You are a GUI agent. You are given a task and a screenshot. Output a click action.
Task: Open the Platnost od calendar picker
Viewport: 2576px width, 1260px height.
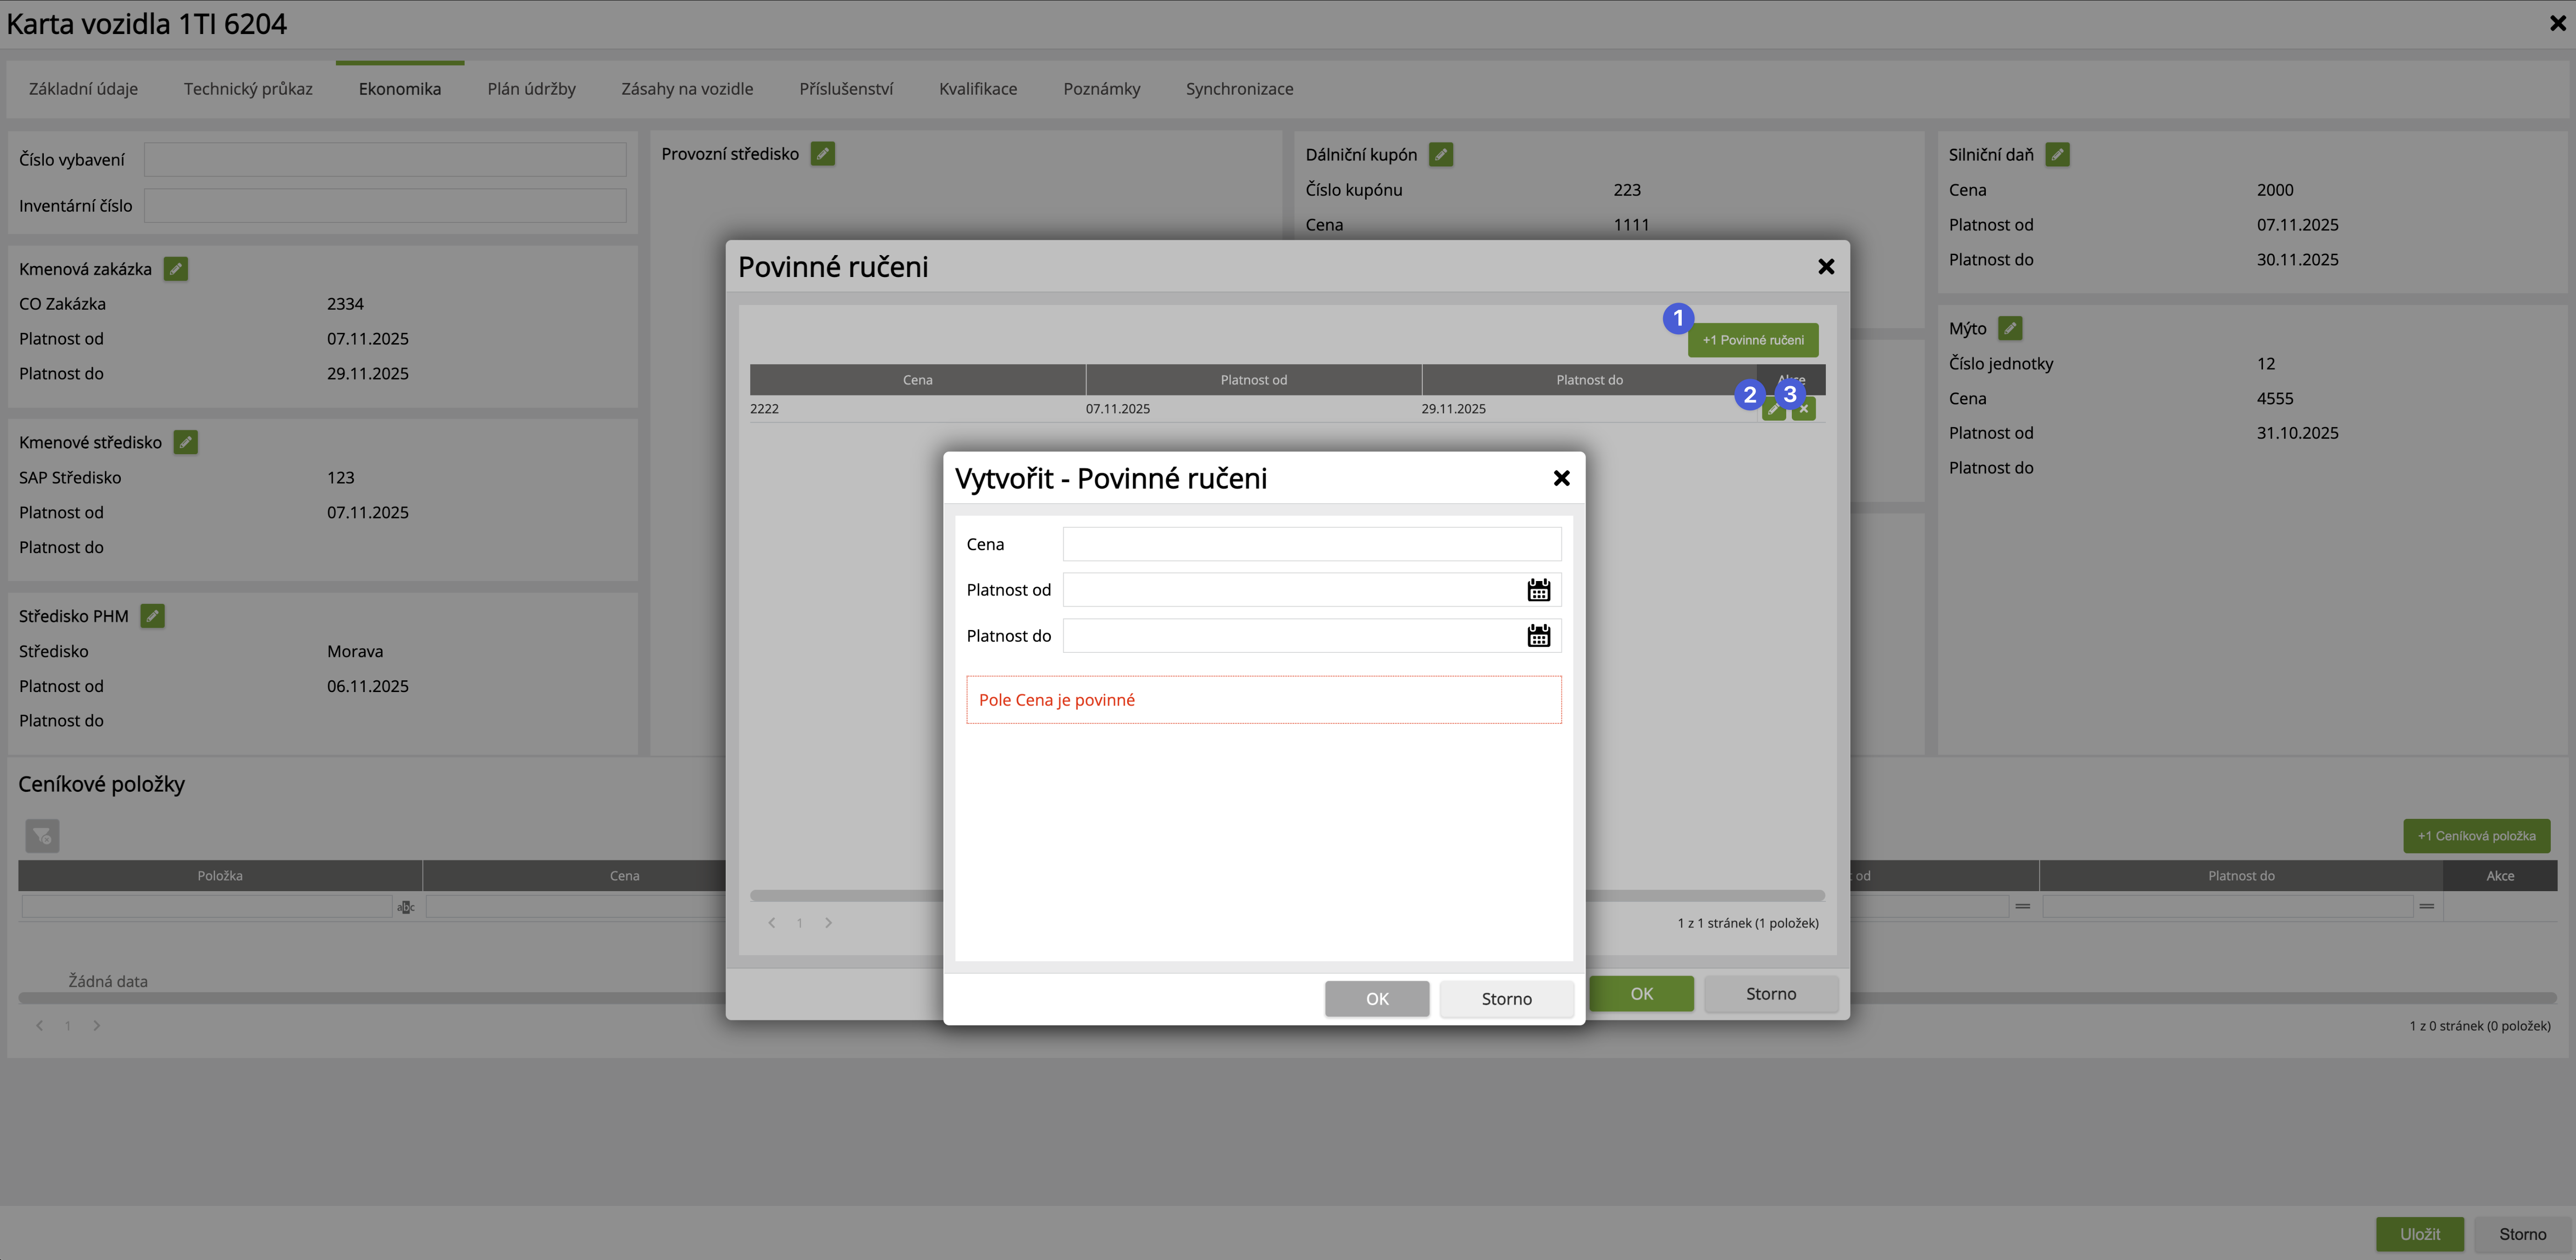coord(1538,590)
